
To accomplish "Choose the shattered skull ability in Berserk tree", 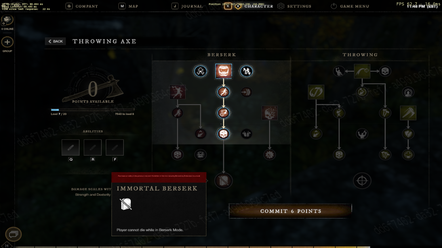I will 270,113.
